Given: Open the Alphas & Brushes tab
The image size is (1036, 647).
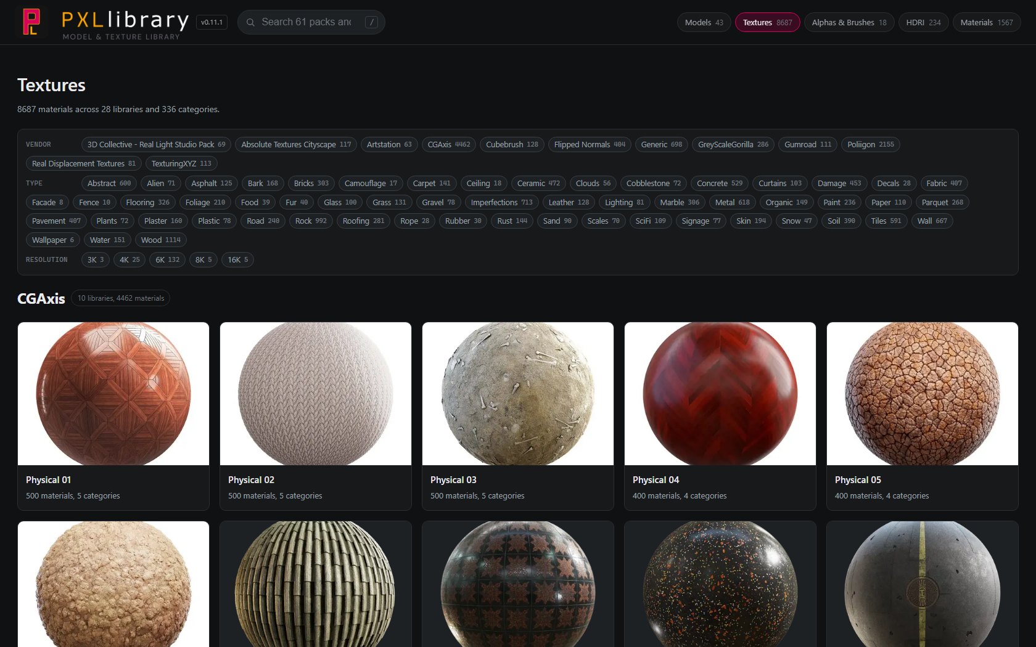Looking at the screenshot, I should (849, 22).
